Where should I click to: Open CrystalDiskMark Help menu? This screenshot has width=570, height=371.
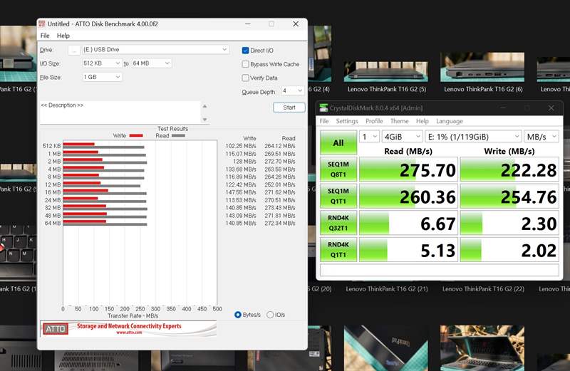(x=422, y=121)
